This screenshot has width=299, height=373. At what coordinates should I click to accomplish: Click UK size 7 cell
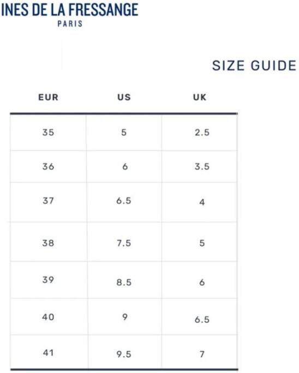tap(200, 352)
